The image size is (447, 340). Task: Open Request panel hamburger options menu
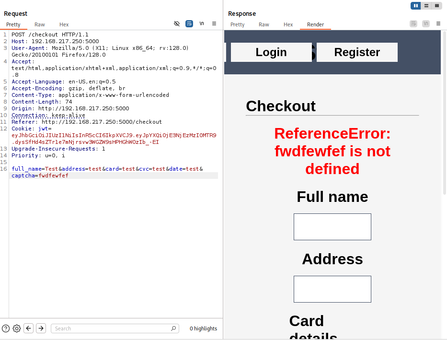click(214, 23)
